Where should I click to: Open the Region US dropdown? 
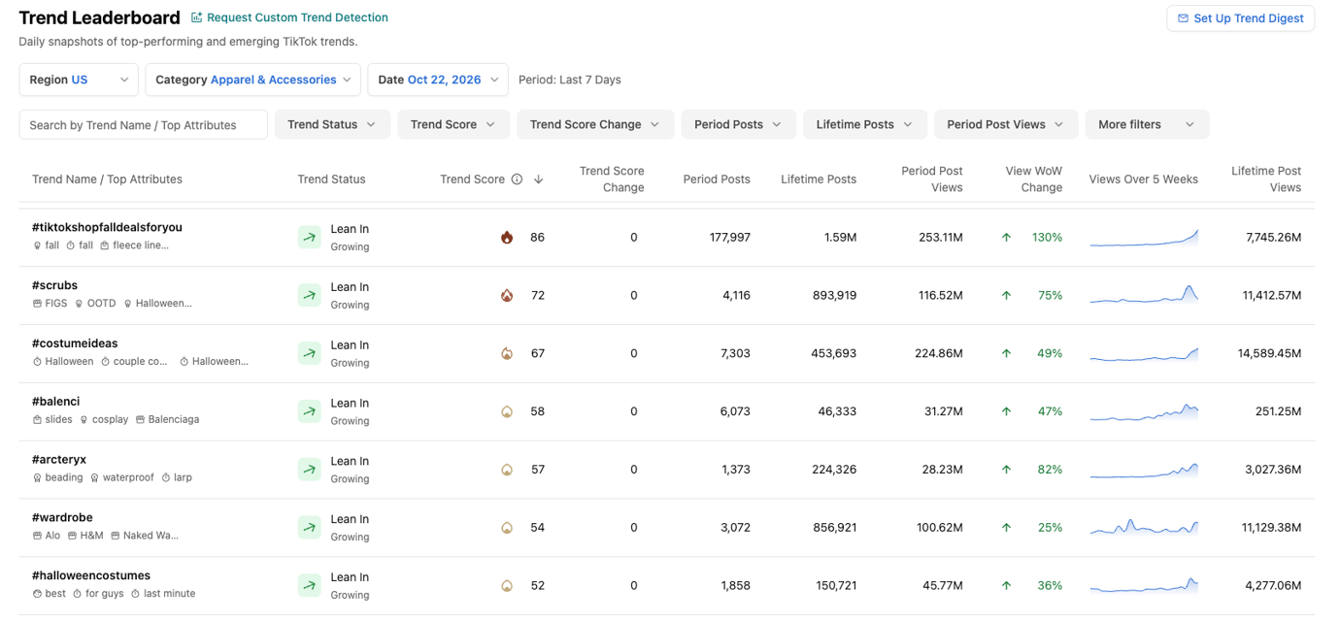pos(79,80)
